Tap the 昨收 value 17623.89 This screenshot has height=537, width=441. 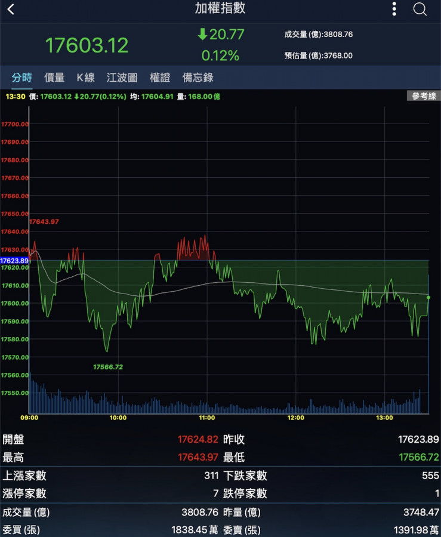point(418,439)
